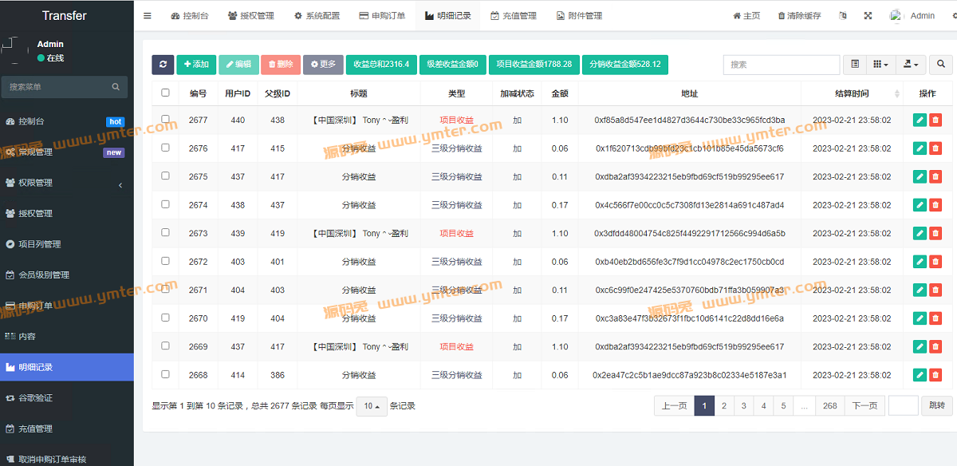Sort by 结算时间 column header

[x=852, y=93]
